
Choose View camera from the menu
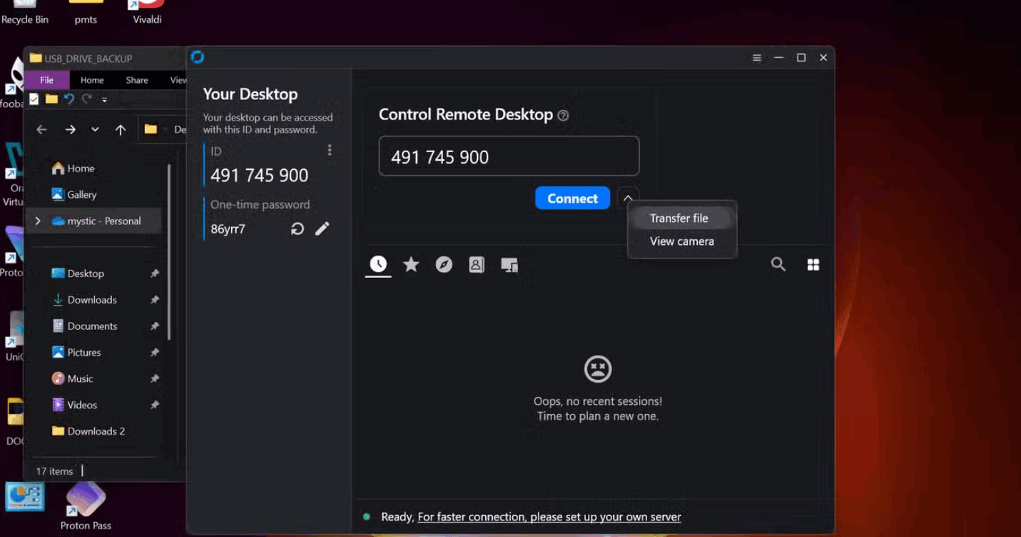(x=681, y=241)
